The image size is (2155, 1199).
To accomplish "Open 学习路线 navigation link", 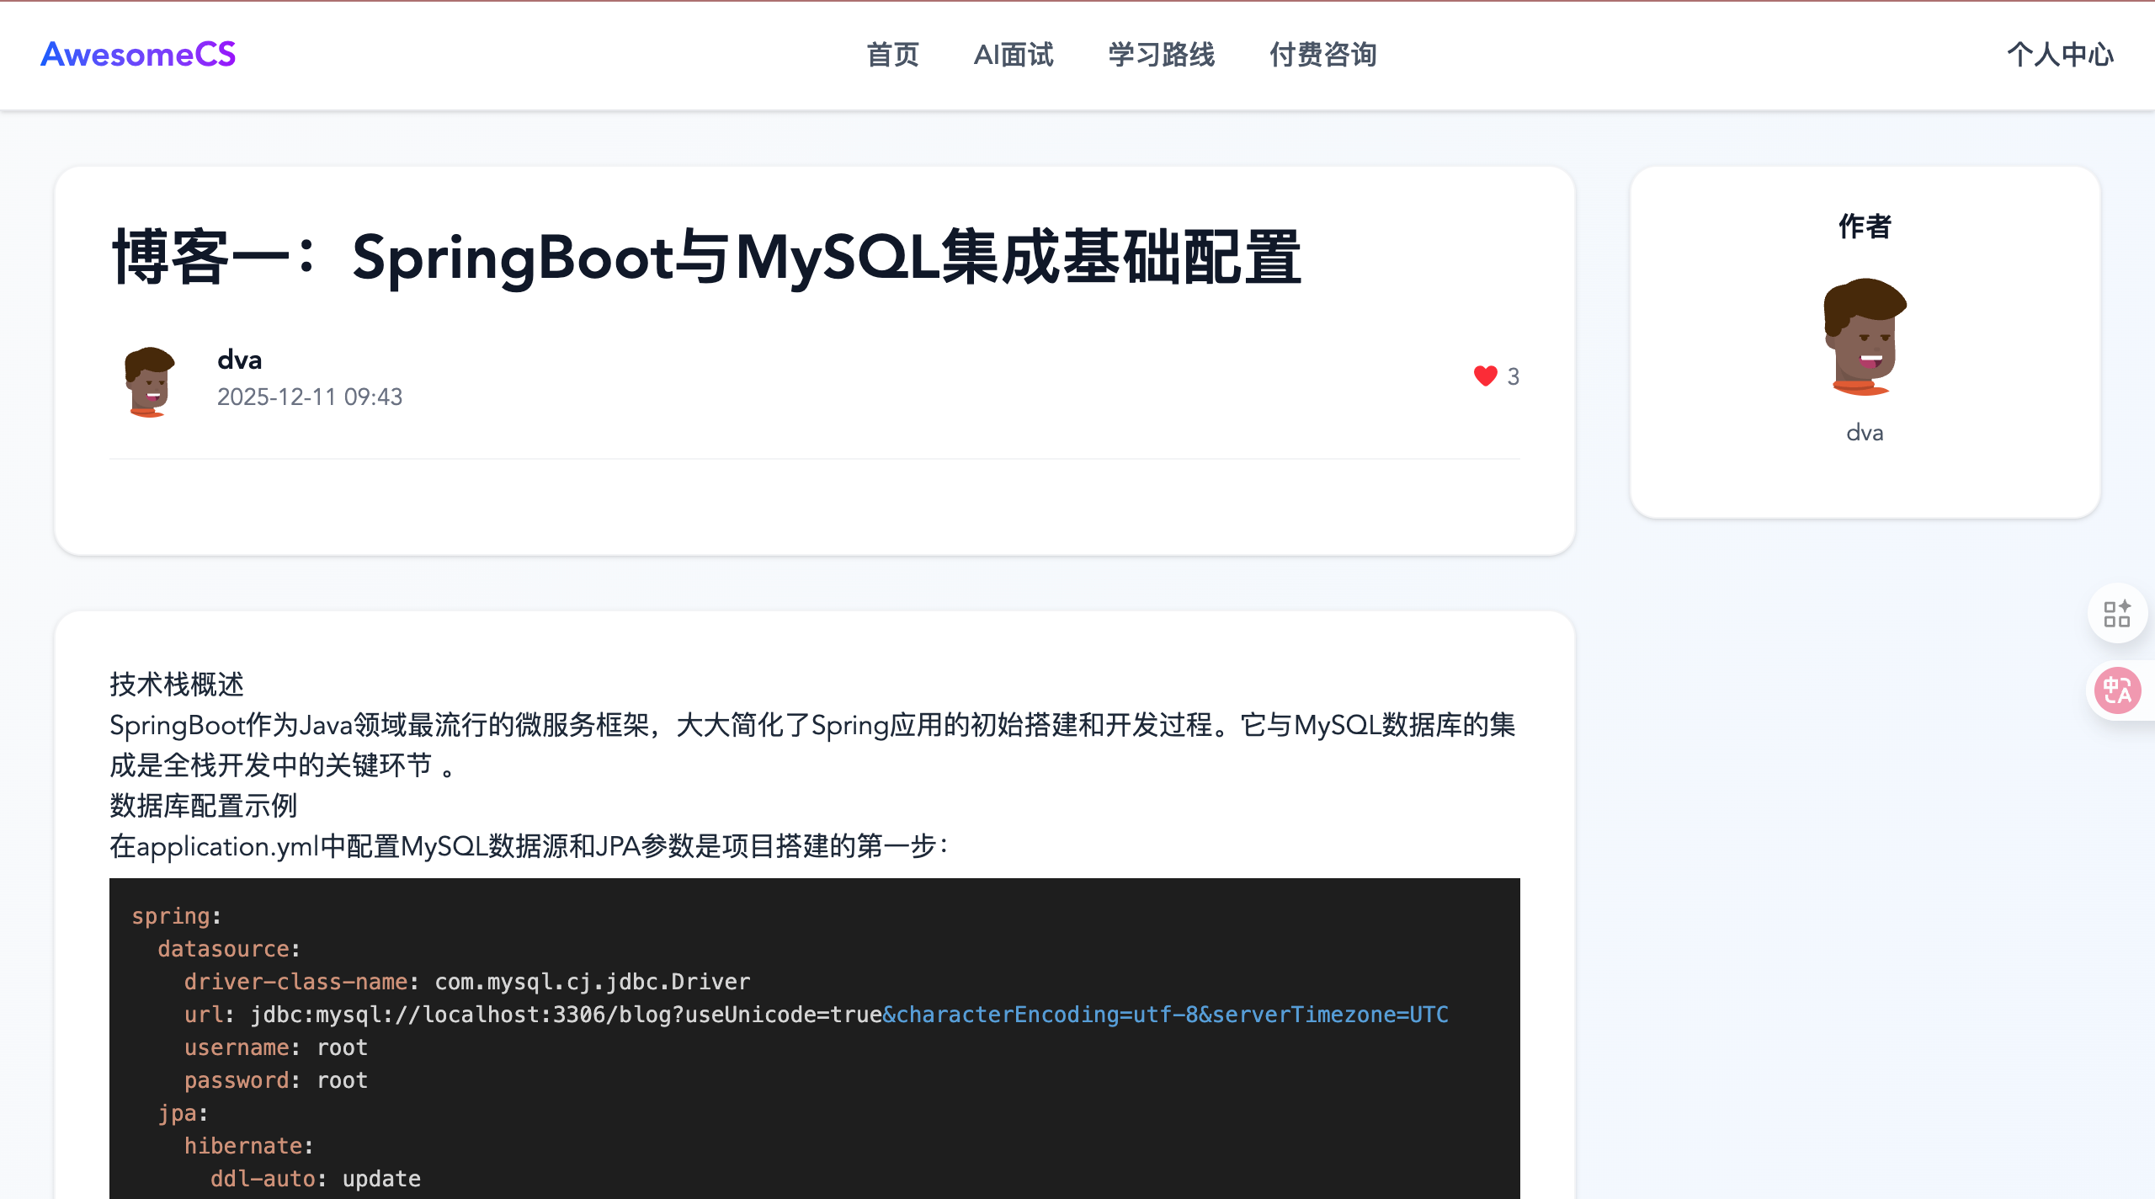I will pyautogui.click(x=1161, y=55).
